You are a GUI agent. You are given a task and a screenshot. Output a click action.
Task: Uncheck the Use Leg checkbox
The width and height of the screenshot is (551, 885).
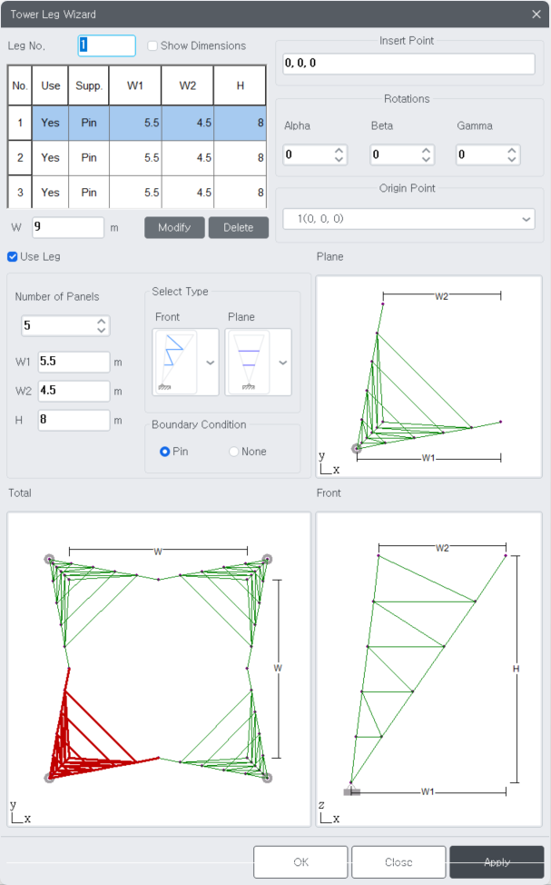13,257
